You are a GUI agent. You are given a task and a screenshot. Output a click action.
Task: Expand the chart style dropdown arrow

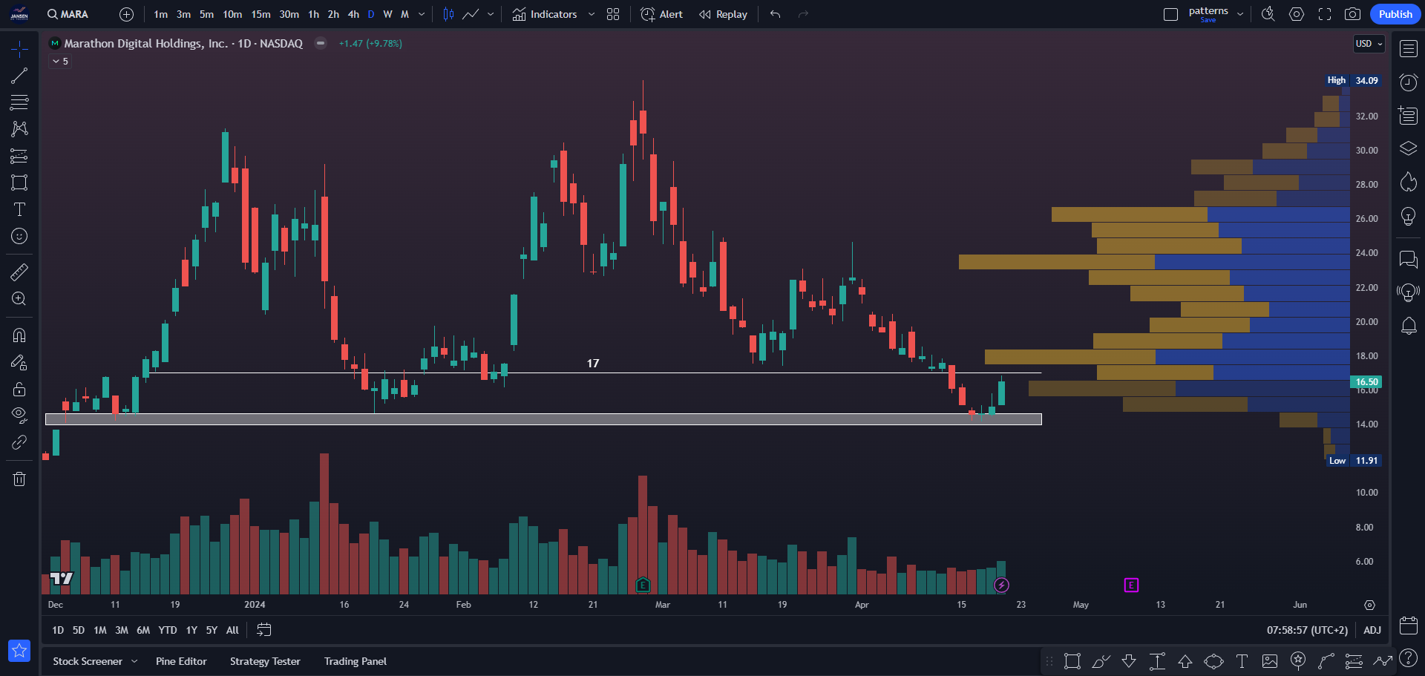(491, 14)
